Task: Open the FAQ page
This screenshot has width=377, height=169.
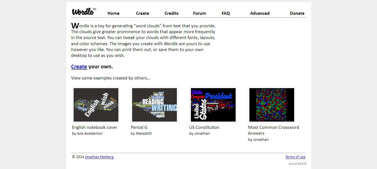Action: (x=226, y=13)
